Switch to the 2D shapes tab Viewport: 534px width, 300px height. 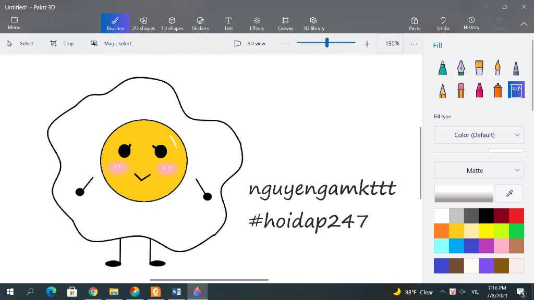(143, 23)
